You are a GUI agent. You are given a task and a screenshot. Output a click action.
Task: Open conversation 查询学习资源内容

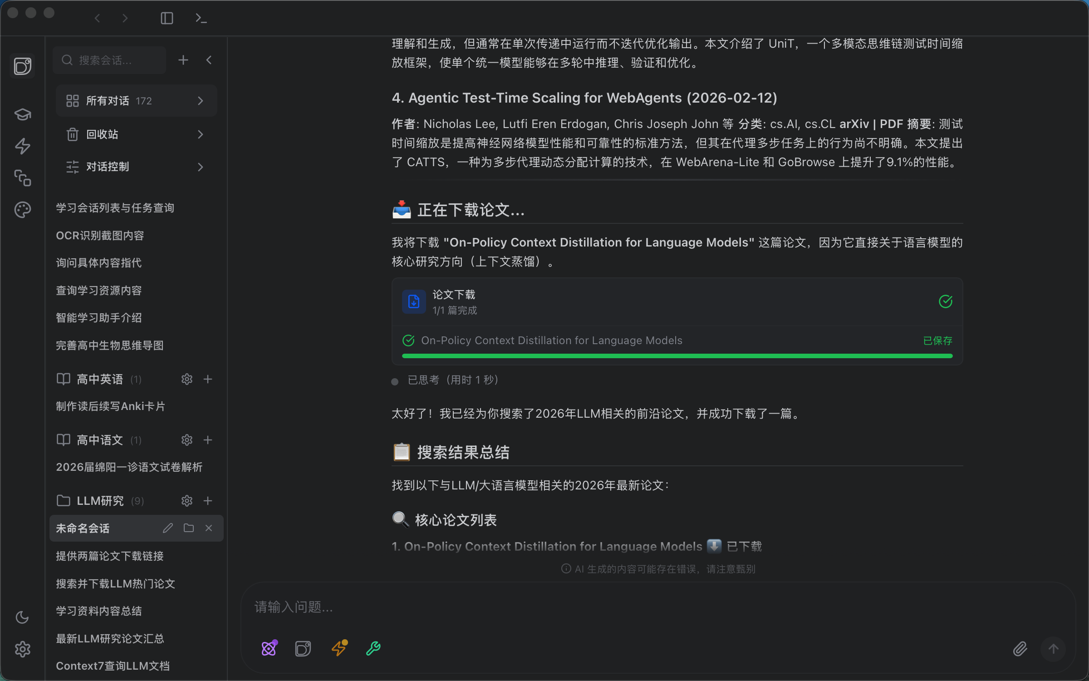point(99,291)
